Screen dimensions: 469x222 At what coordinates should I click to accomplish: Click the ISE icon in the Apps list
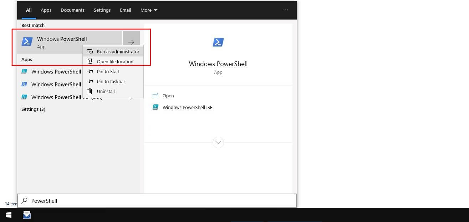click(x=24, y=97)
